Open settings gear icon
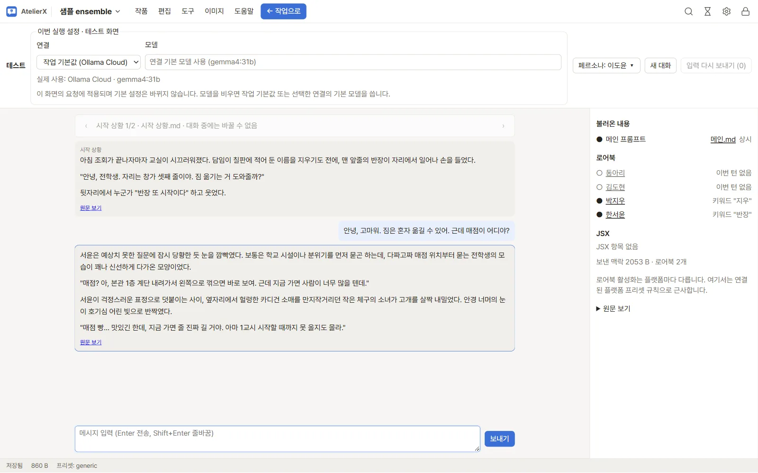This screenshot has width=758, height=473. pos(726,11)
